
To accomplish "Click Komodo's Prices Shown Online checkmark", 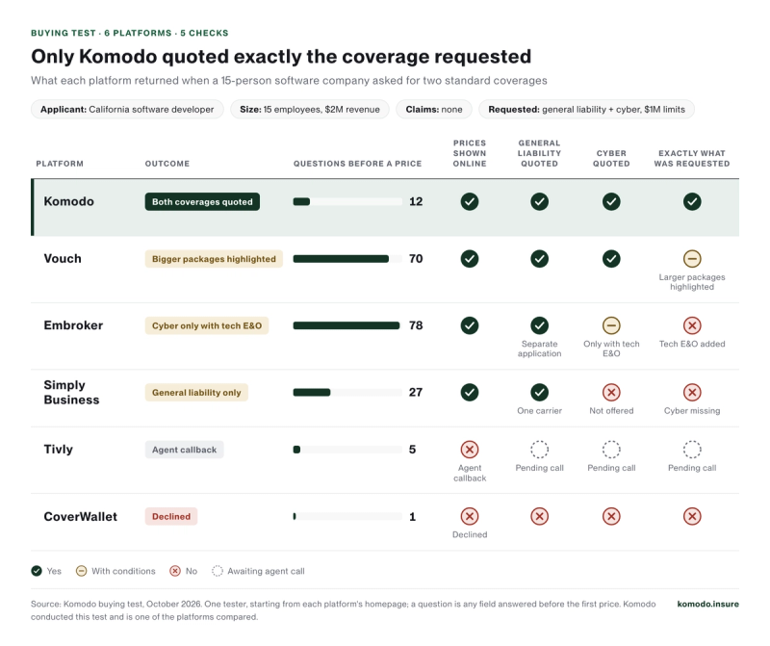I will click(470, 201).
